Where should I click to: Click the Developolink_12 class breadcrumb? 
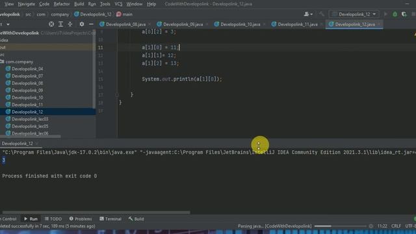pyautogui.click(x=92, y=14)
